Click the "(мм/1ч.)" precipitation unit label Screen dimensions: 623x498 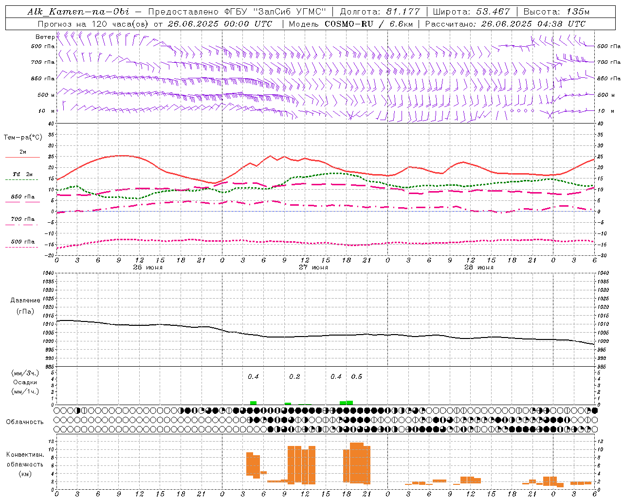[x=25, y=391]
